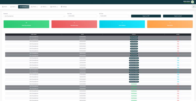Click Not Worked badge in 22/03/2025 row
The image size is (196, 101).
point(134,86)
